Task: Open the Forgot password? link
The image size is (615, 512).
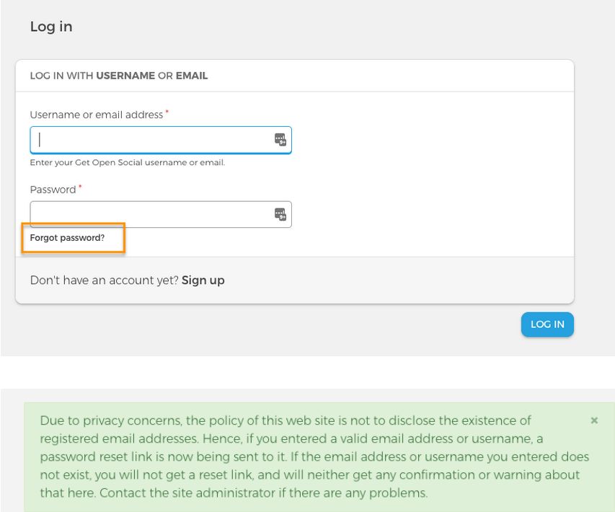Action: tap(67, 238)
